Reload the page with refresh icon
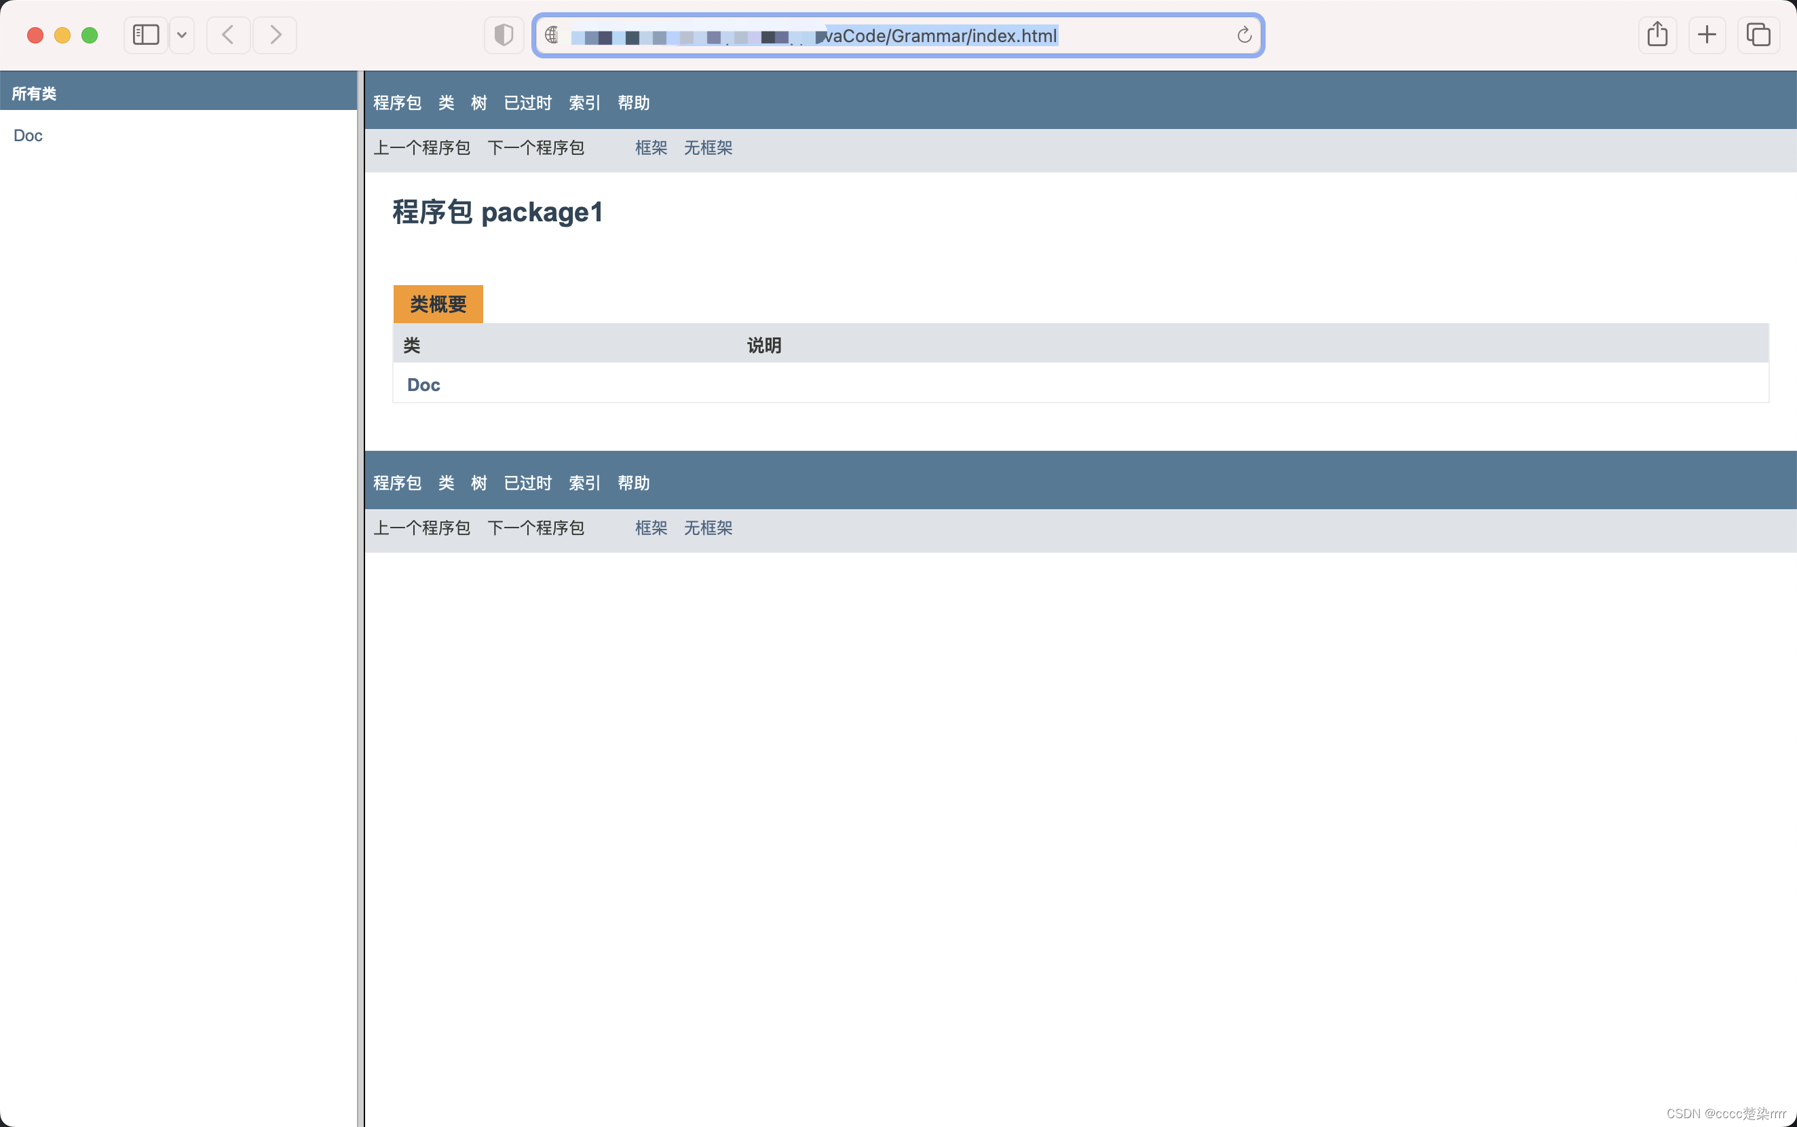Screen dimensions: 1797x1127 click(x=1244, y=35)
